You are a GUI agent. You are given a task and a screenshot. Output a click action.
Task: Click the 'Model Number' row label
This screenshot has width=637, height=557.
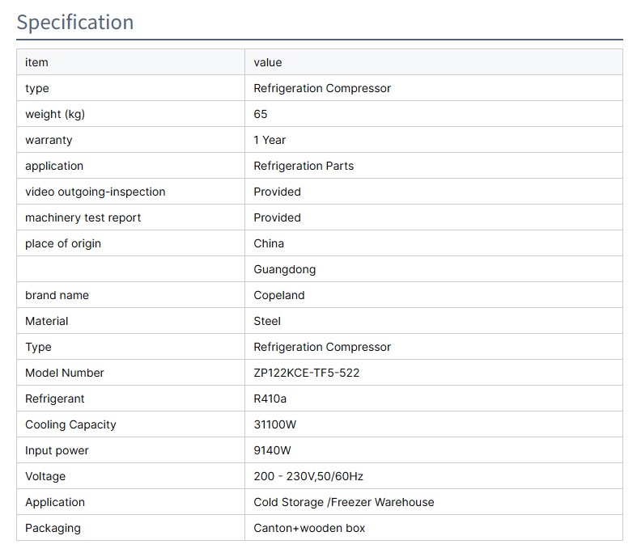coord(65,373)
